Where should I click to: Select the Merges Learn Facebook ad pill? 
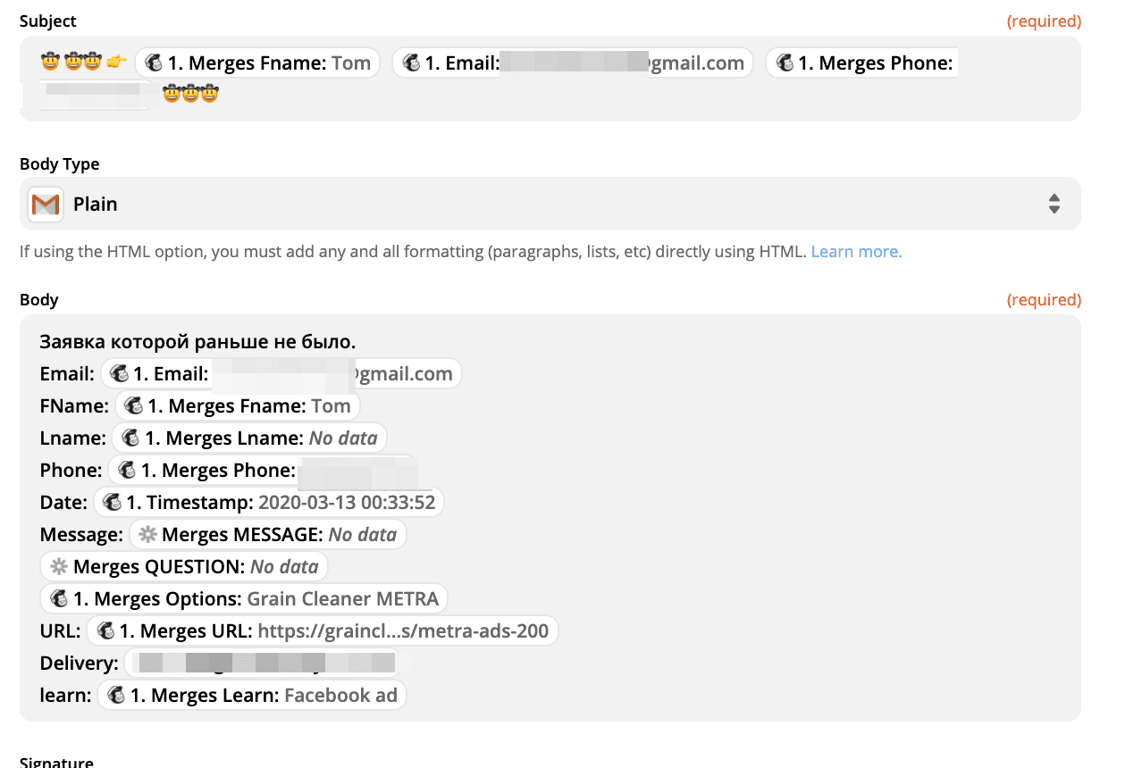252,696
